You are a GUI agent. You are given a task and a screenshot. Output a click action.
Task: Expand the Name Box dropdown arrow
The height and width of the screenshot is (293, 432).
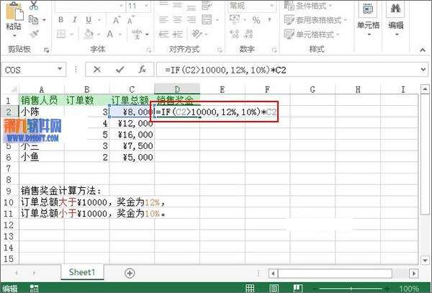click(60, 69)
